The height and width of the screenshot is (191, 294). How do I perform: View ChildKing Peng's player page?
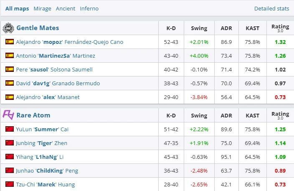pos(47,171)
